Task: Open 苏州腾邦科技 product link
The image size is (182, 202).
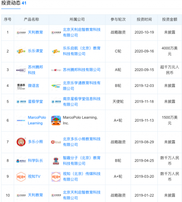Action: coord(36,70)
